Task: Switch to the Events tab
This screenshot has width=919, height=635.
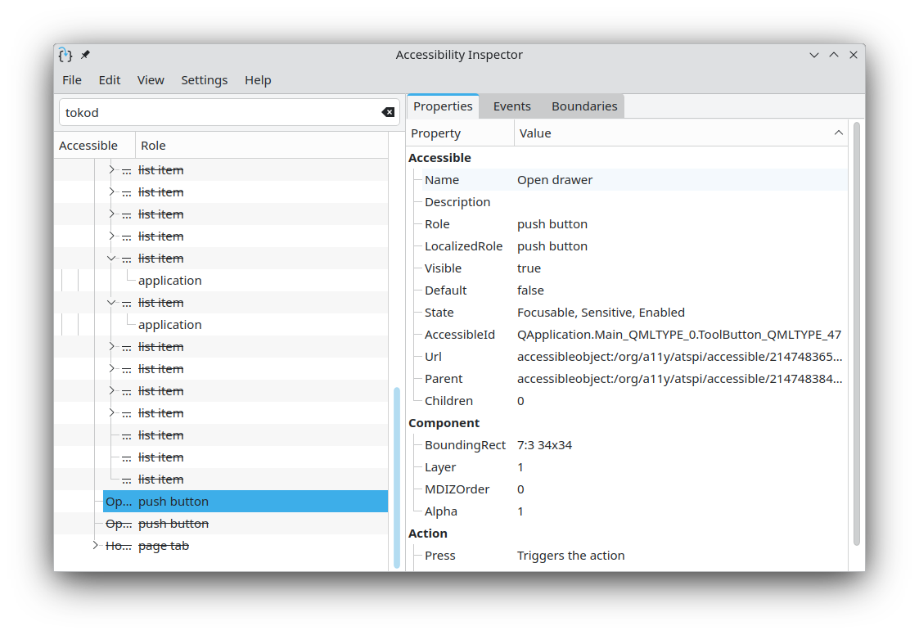Action: point(511,106)
